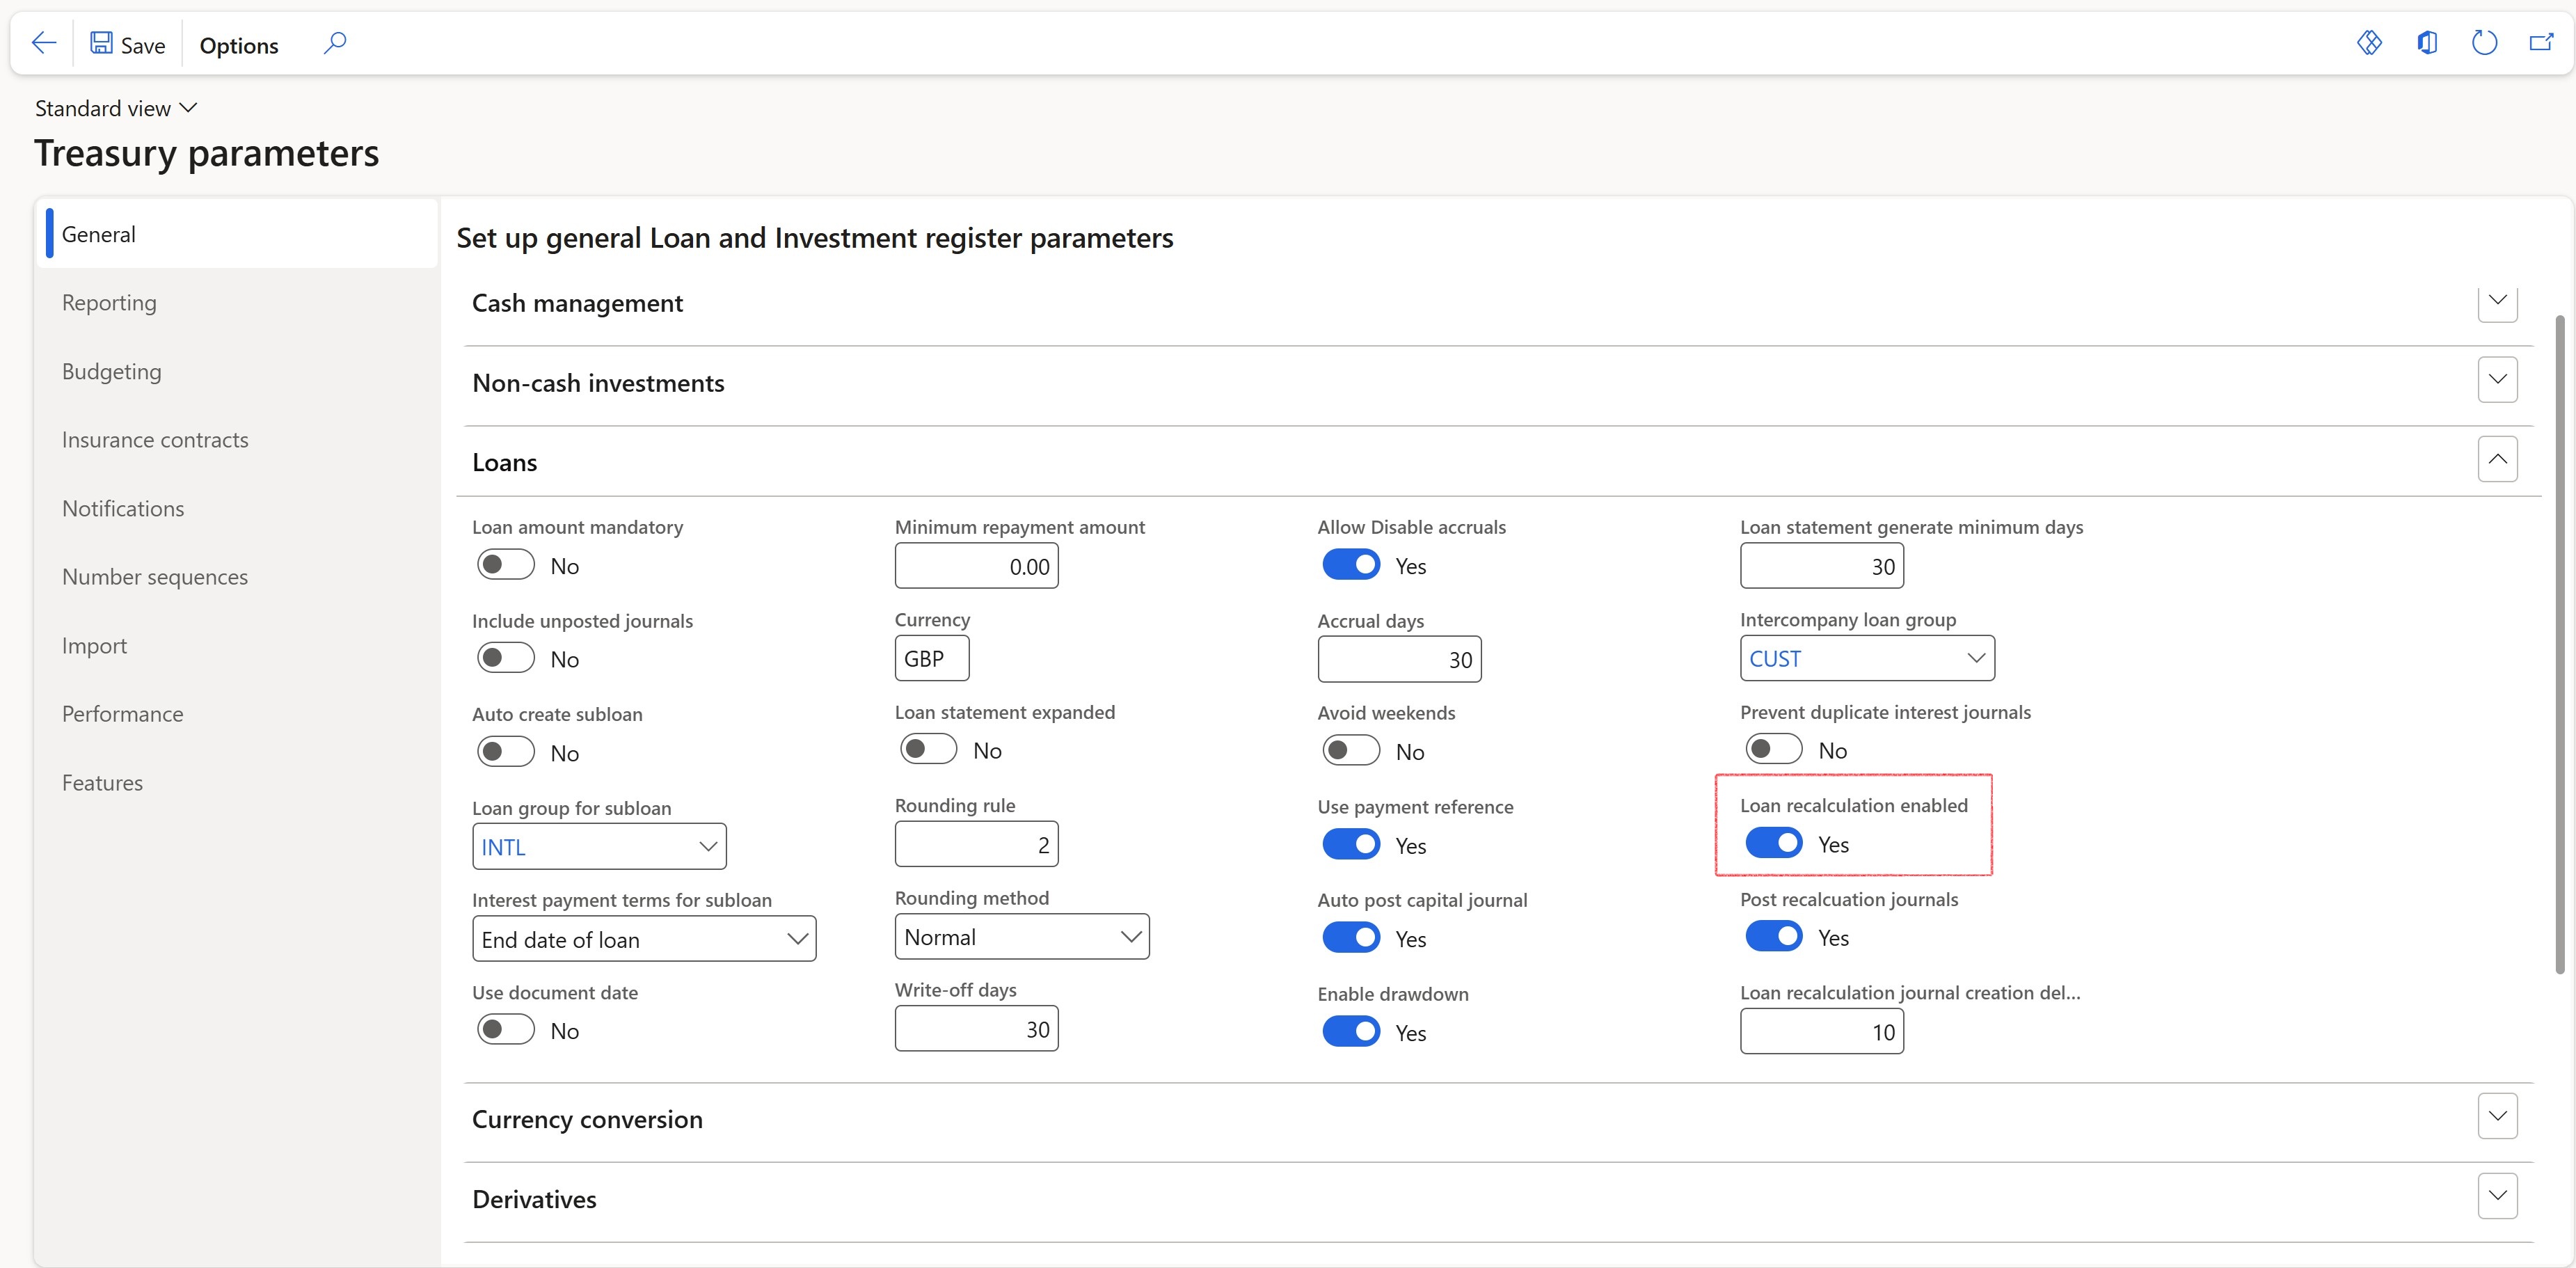Screen dimensions: 2576x1268
Task: Turn off Use payment reference
Action: coord(1351,845)
